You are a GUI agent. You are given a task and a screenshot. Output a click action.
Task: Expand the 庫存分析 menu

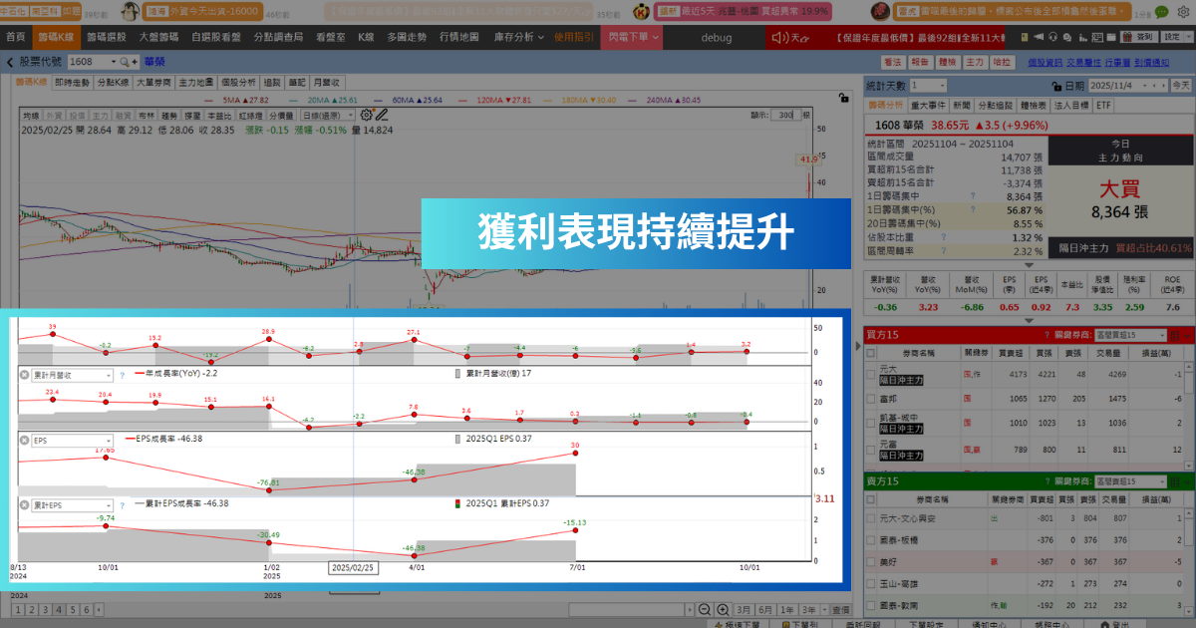pyautogui.click(x=518, y=36)
